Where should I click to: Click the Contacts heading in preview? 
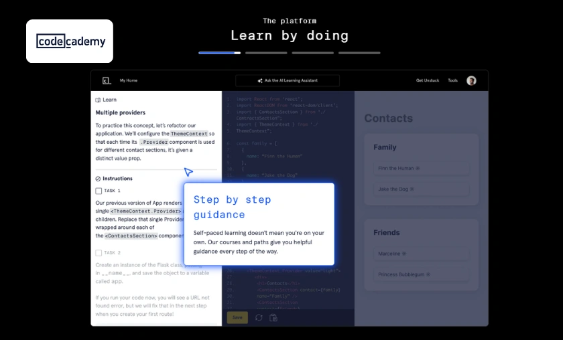[x=389, y=118]
